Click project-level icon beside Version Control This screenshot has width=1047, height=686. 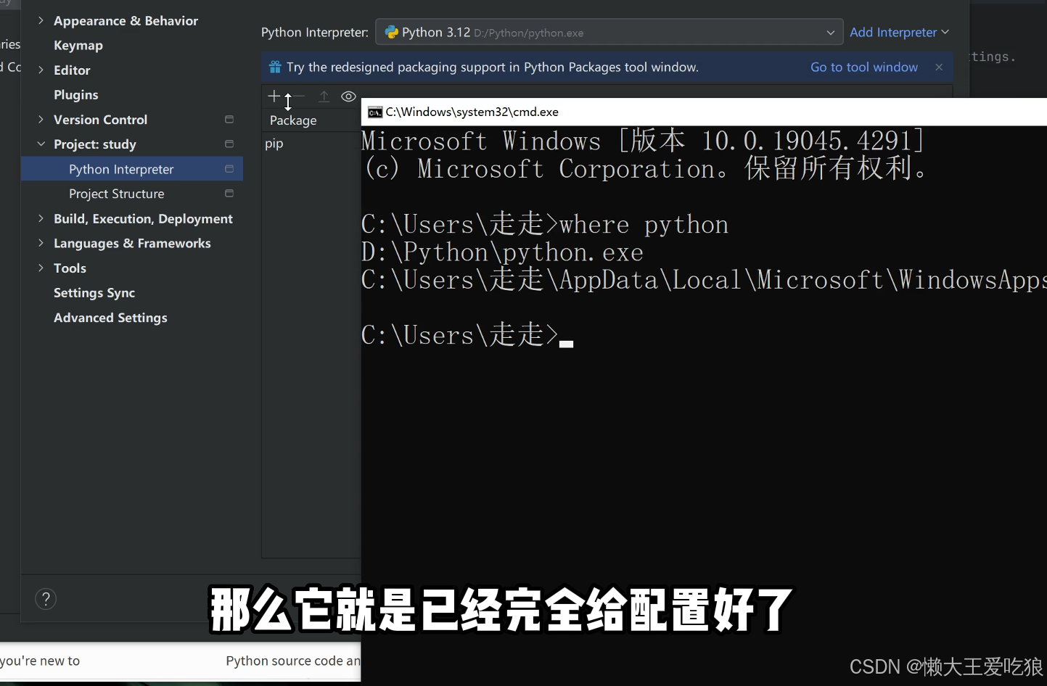(229, 119)
